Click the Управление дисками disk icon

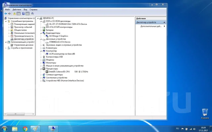(12, 45)
